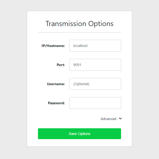Open Advanced options via its text label
Image resolution: width=159 pixels, height=159 pixels.
pos(108,119)
